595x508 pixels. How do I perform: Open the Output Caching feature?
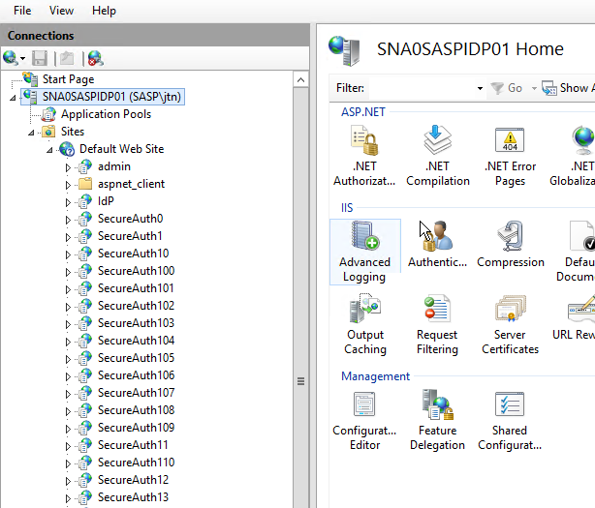[x=365, y=325]
